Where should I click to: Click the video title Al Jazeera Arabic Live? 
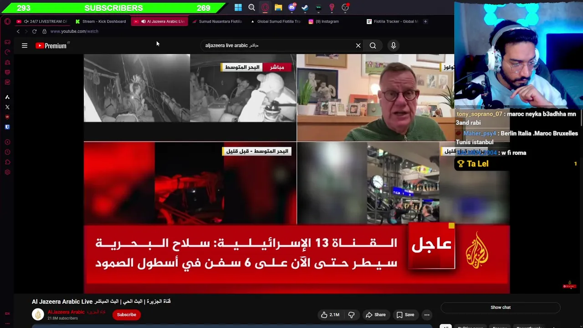click(101, 302)
